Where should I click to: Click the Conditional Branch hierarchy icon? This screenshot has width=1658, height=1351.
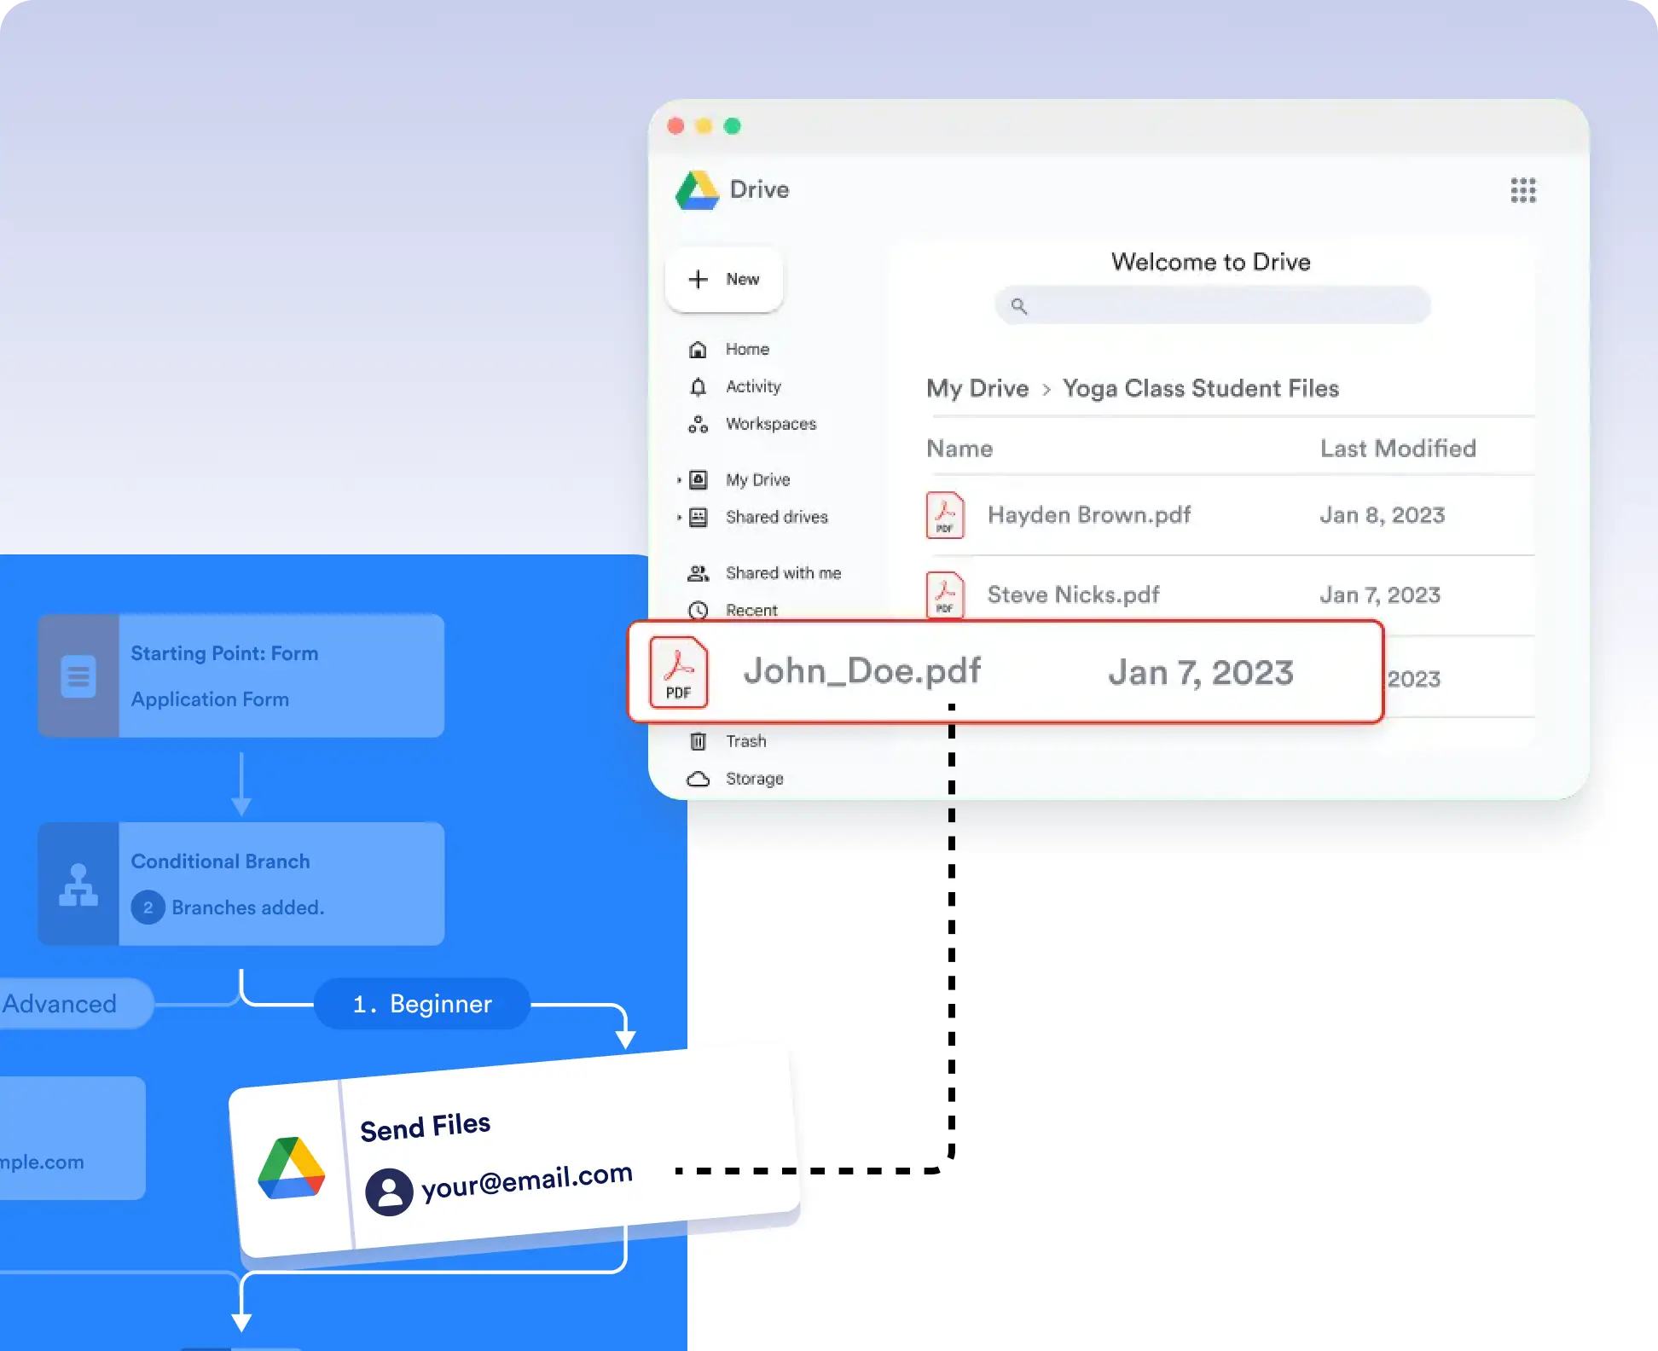[x=78, y=884]
